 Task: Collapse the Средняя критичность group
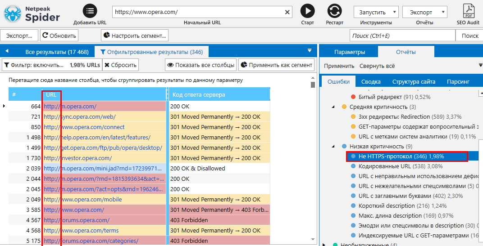pos(333,107)
